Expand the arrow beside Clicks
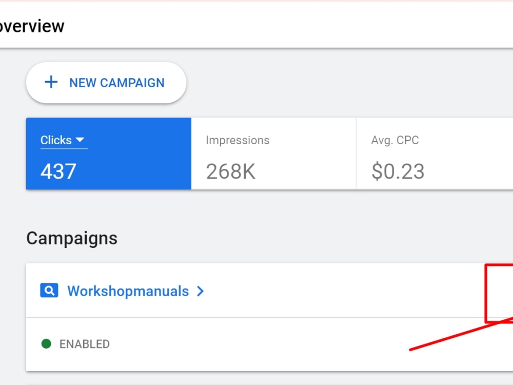Viewport: 513px width, 385px height. click(80, 140)
